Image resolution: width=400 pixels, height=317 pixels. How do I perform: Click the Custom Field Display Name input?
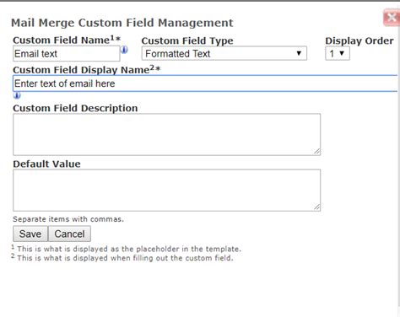click(x=206, y=83)
